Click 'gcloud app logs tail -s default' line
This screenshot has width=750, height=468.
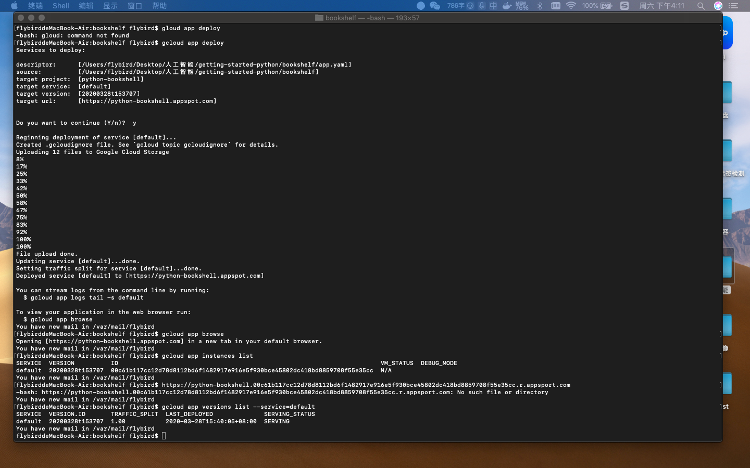pyautogui.click(x=83, y=297)
